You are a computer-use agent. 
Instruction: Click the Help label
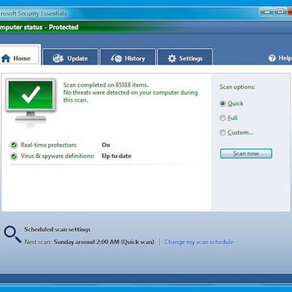point(285,58)
